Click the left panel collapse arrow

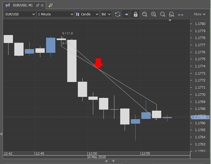1,134
